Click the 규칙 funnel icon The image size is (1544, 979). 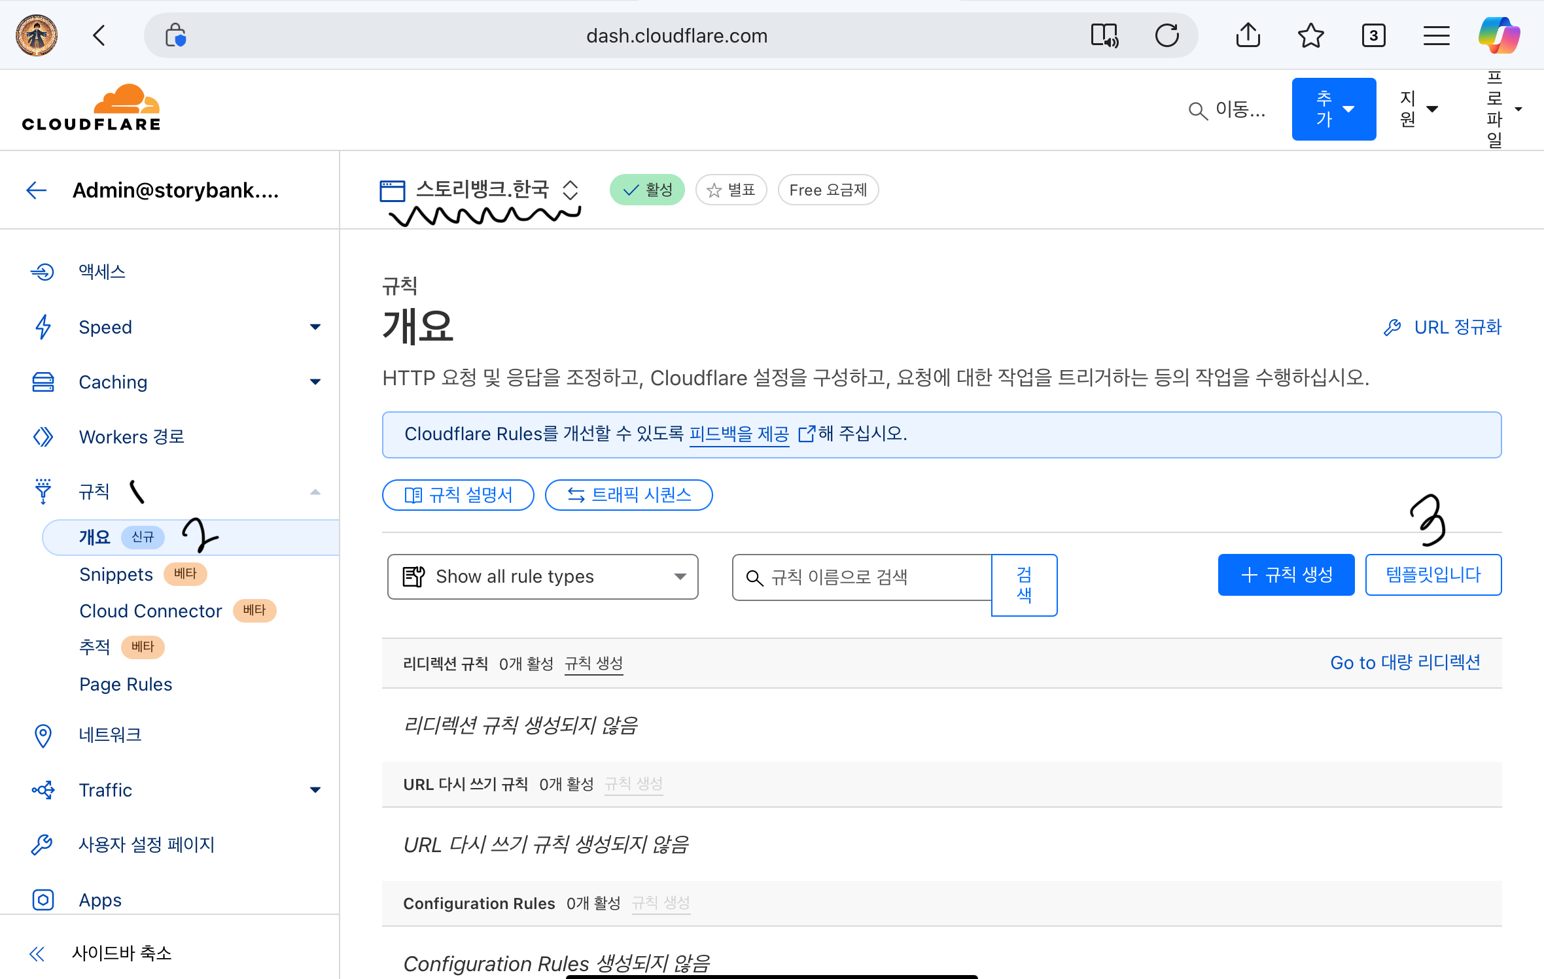(x=43, y=491)
